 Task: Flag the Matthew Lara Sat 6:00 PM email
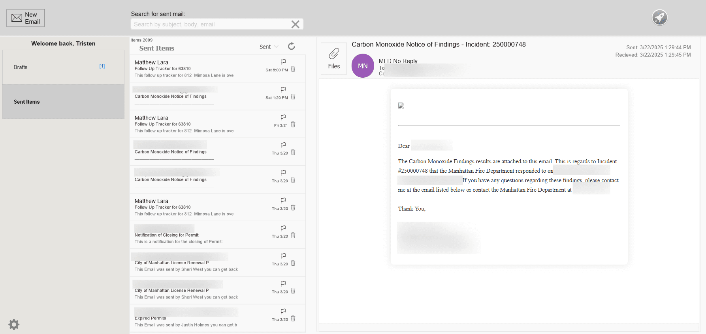(x=283, y=62)
